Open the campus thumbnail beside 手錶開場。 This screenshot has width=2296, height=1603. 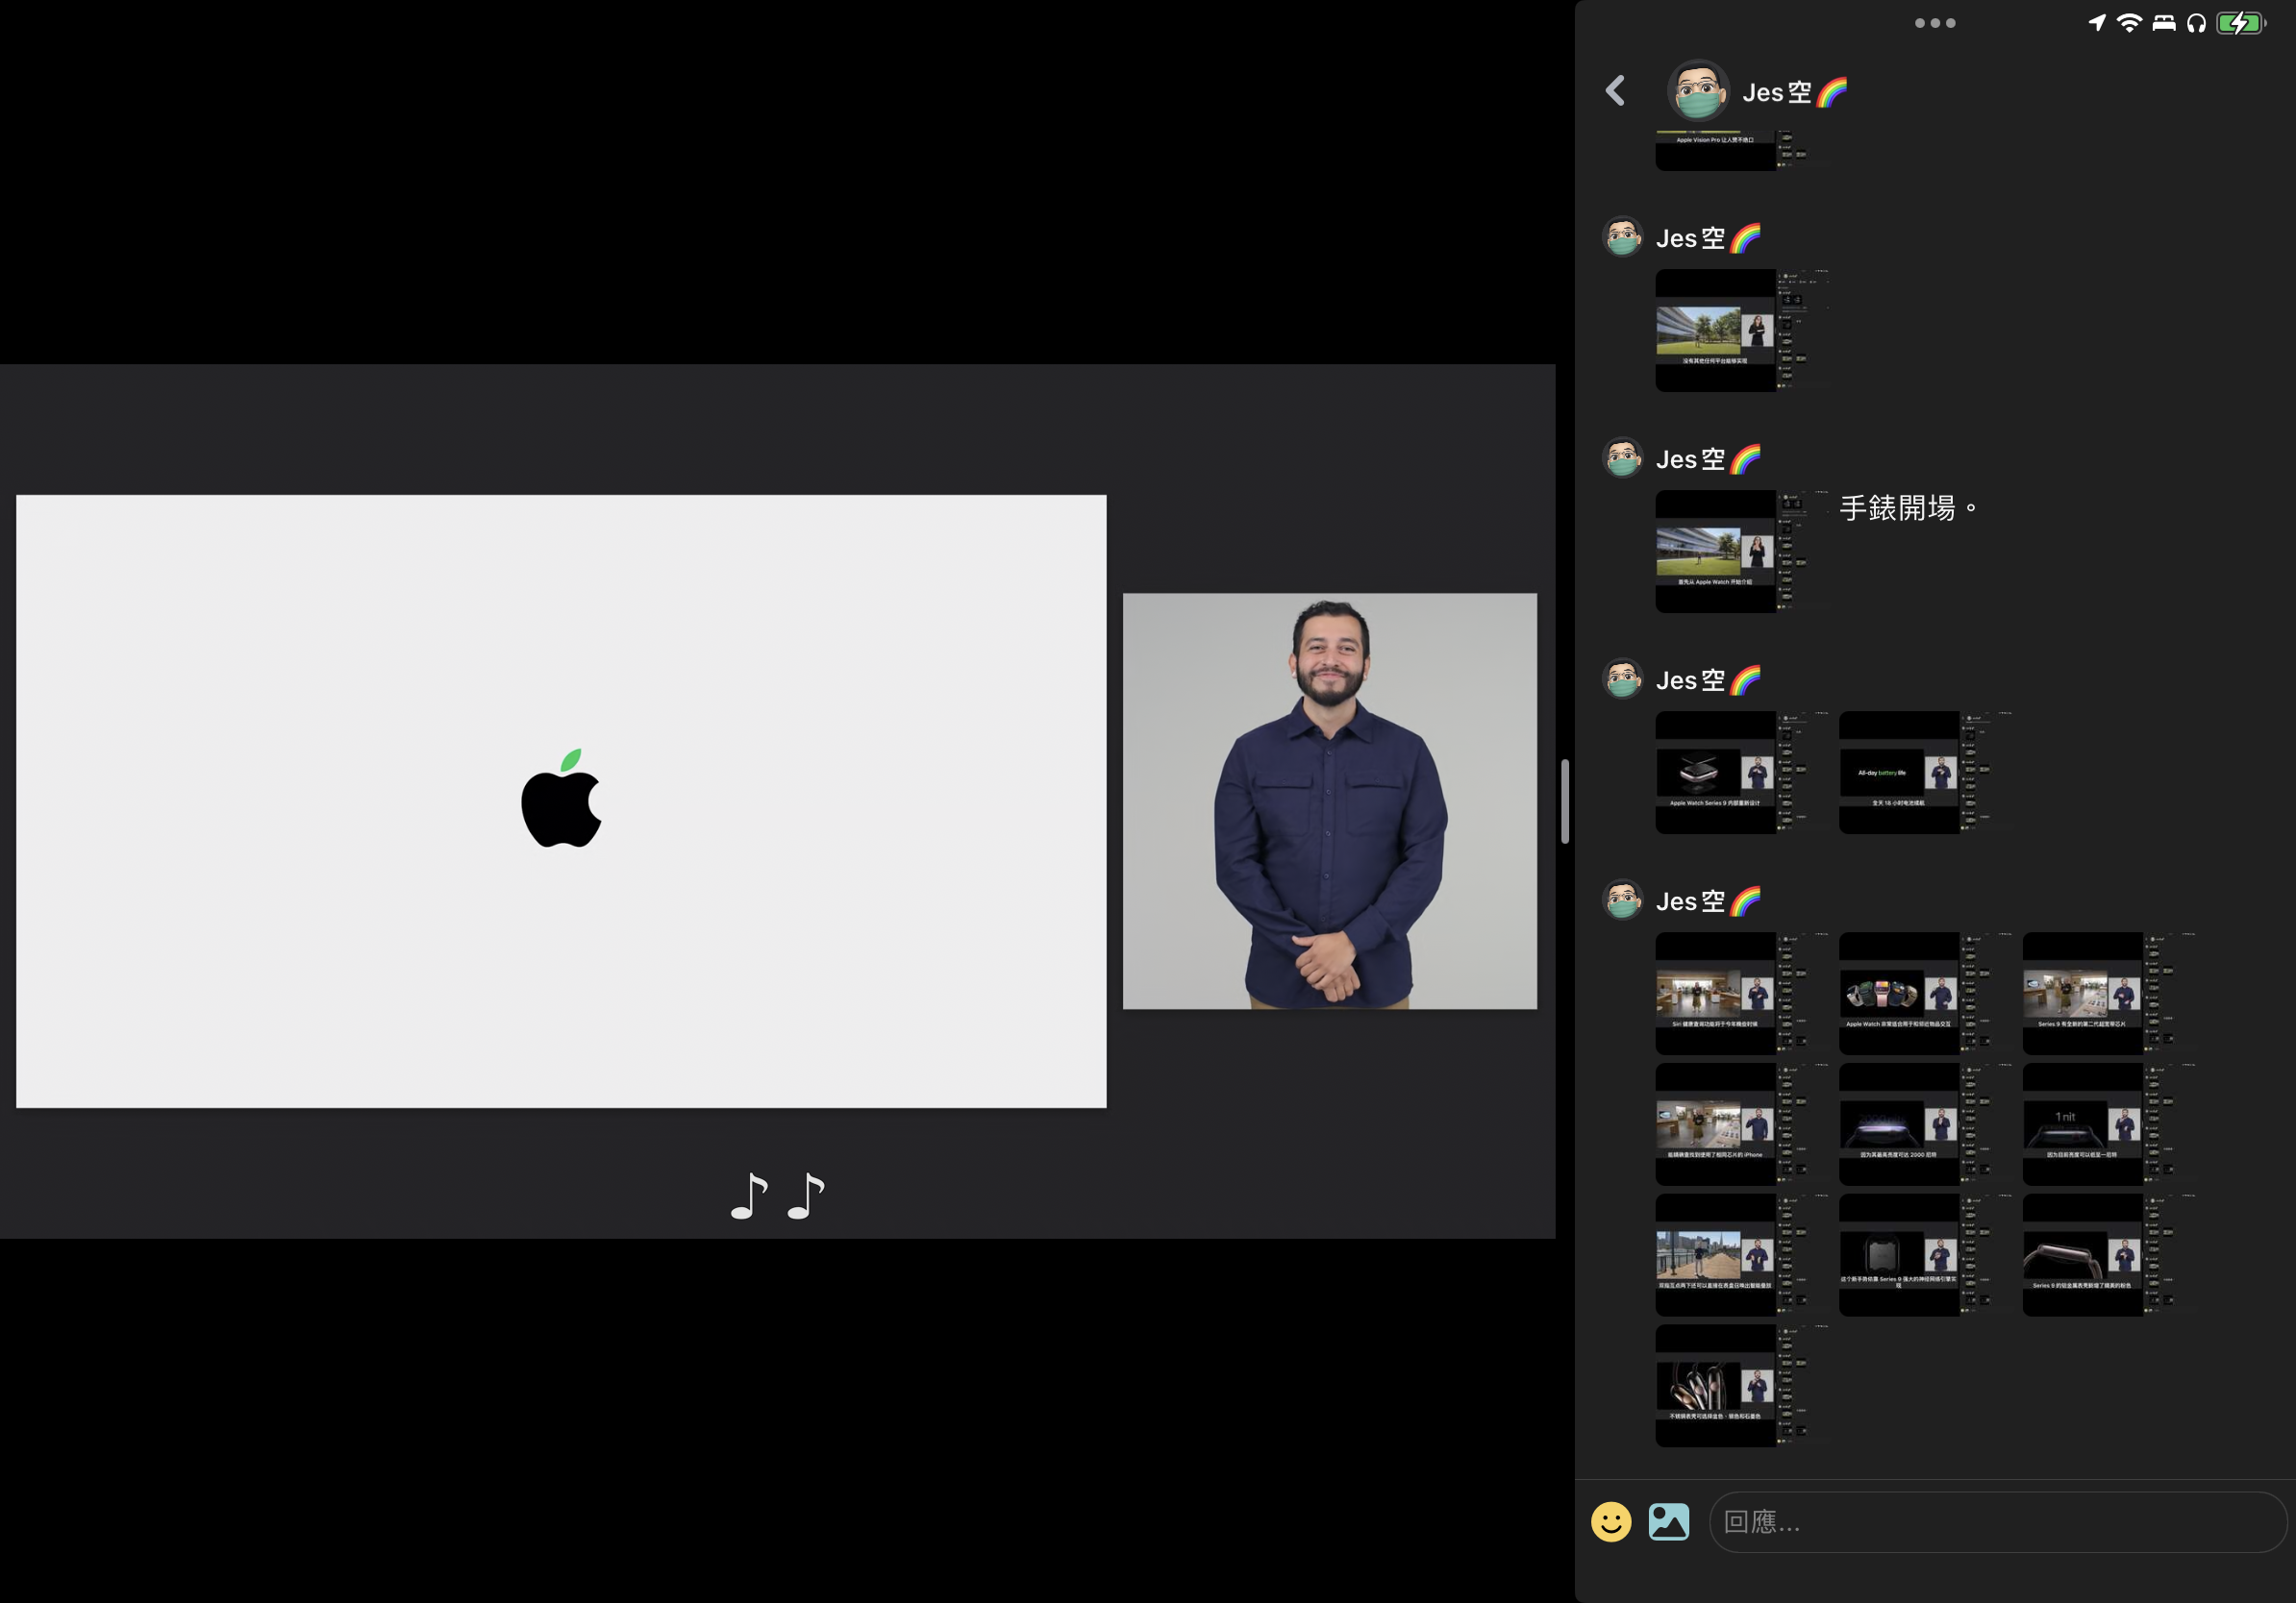tap(1742, 551)
